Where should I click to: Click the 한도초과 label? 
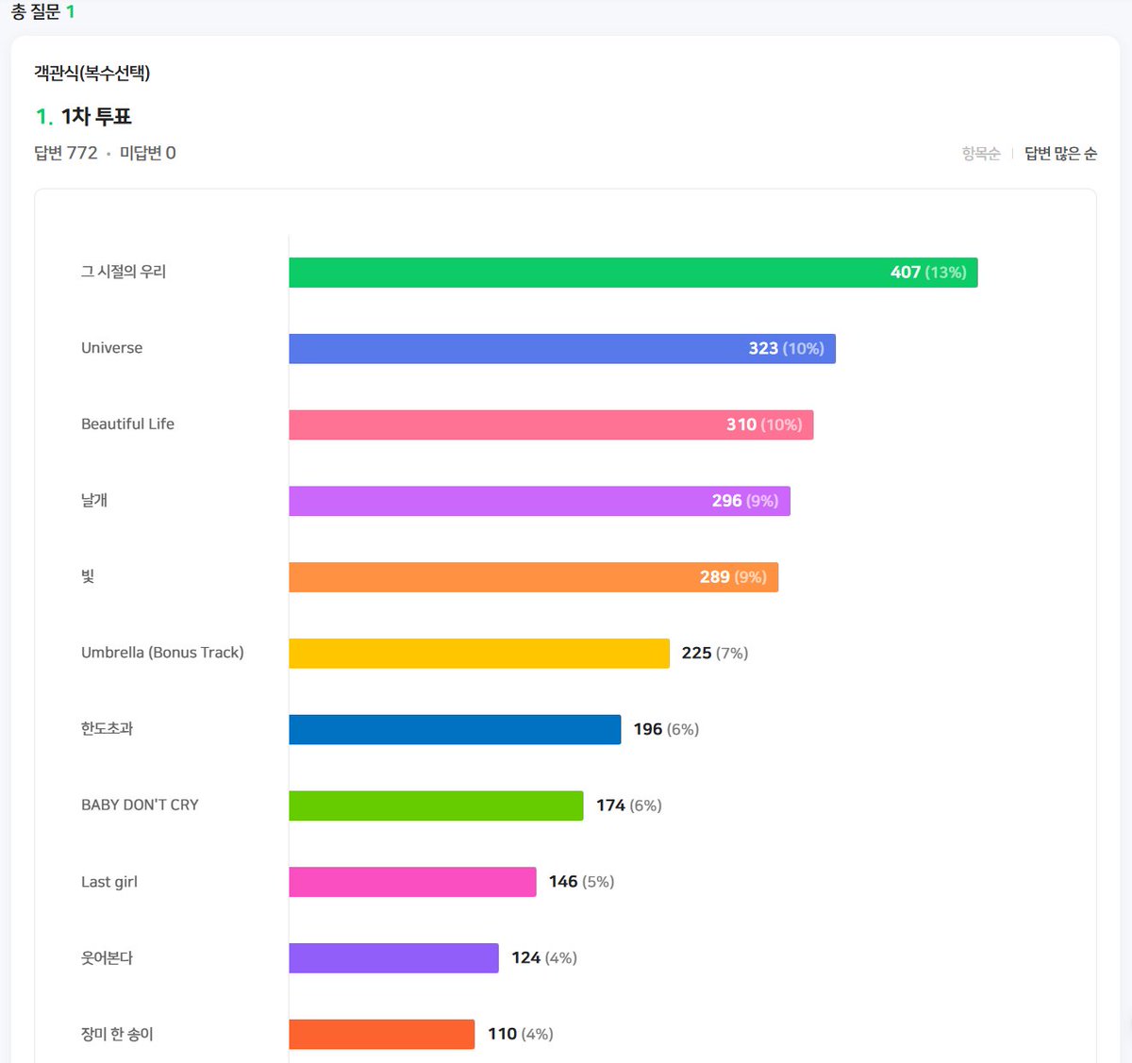(x=107, y=729)
